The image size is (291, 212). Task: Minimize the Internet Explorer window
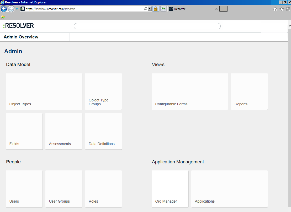(281, 2)
